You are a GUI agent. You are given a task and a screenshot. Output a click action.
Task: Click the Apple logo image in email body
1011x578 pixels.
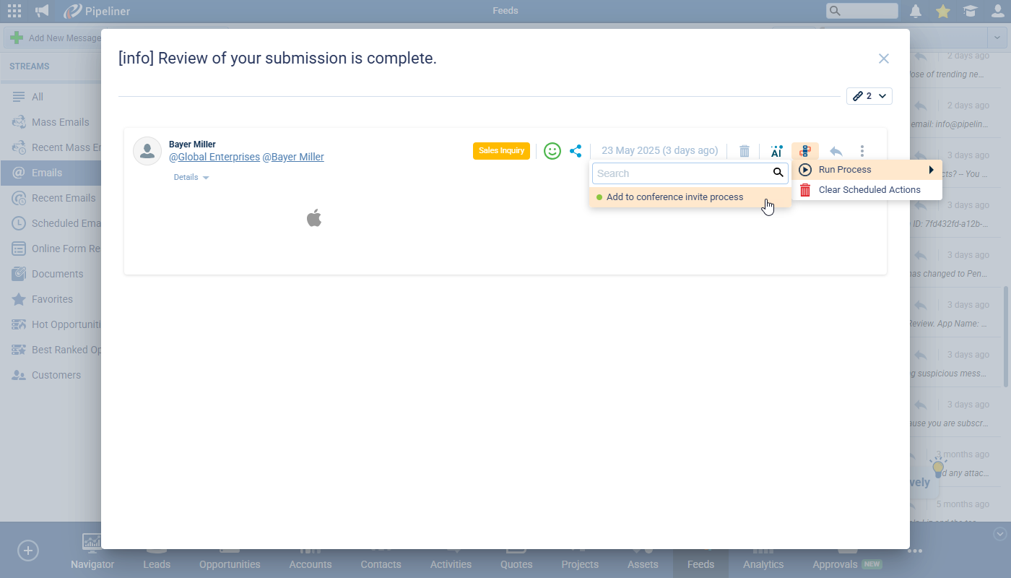(x=314, y=217)
